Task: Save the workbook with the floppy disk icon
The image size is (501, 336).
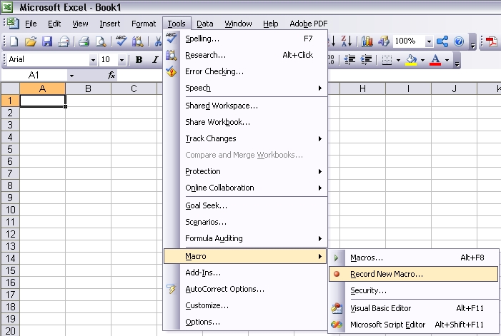Action: [47, 41]
